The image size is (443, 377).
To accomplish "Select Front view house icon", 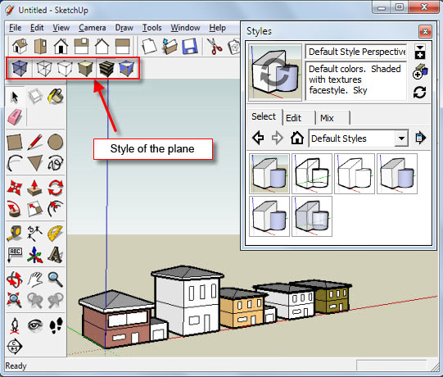I will [61, 46].
